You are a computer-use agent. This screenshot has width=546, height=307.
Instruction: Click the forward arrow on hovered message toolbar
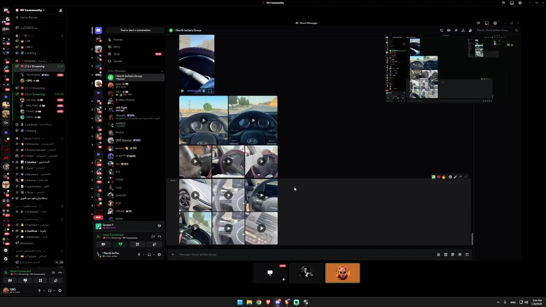460,177
